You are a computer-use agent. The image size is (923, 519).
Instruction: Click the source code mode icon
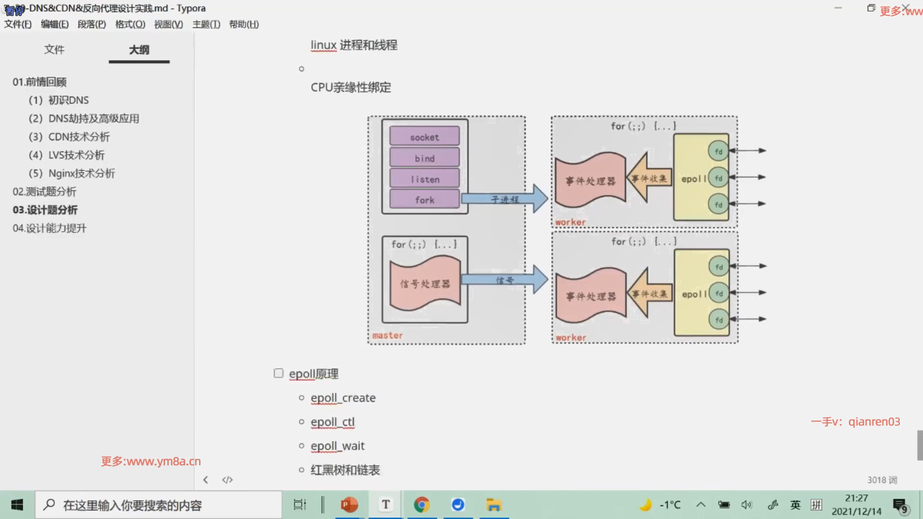(227, 480)
